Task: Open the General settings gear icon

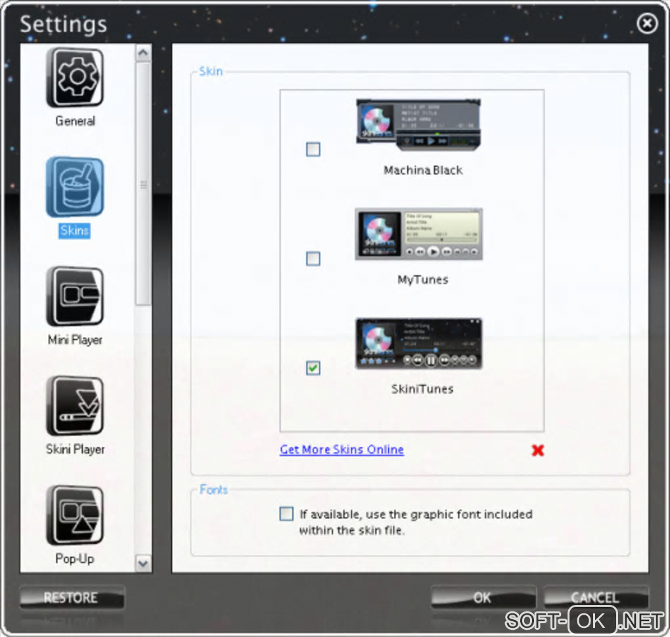Action: (75, 77)
